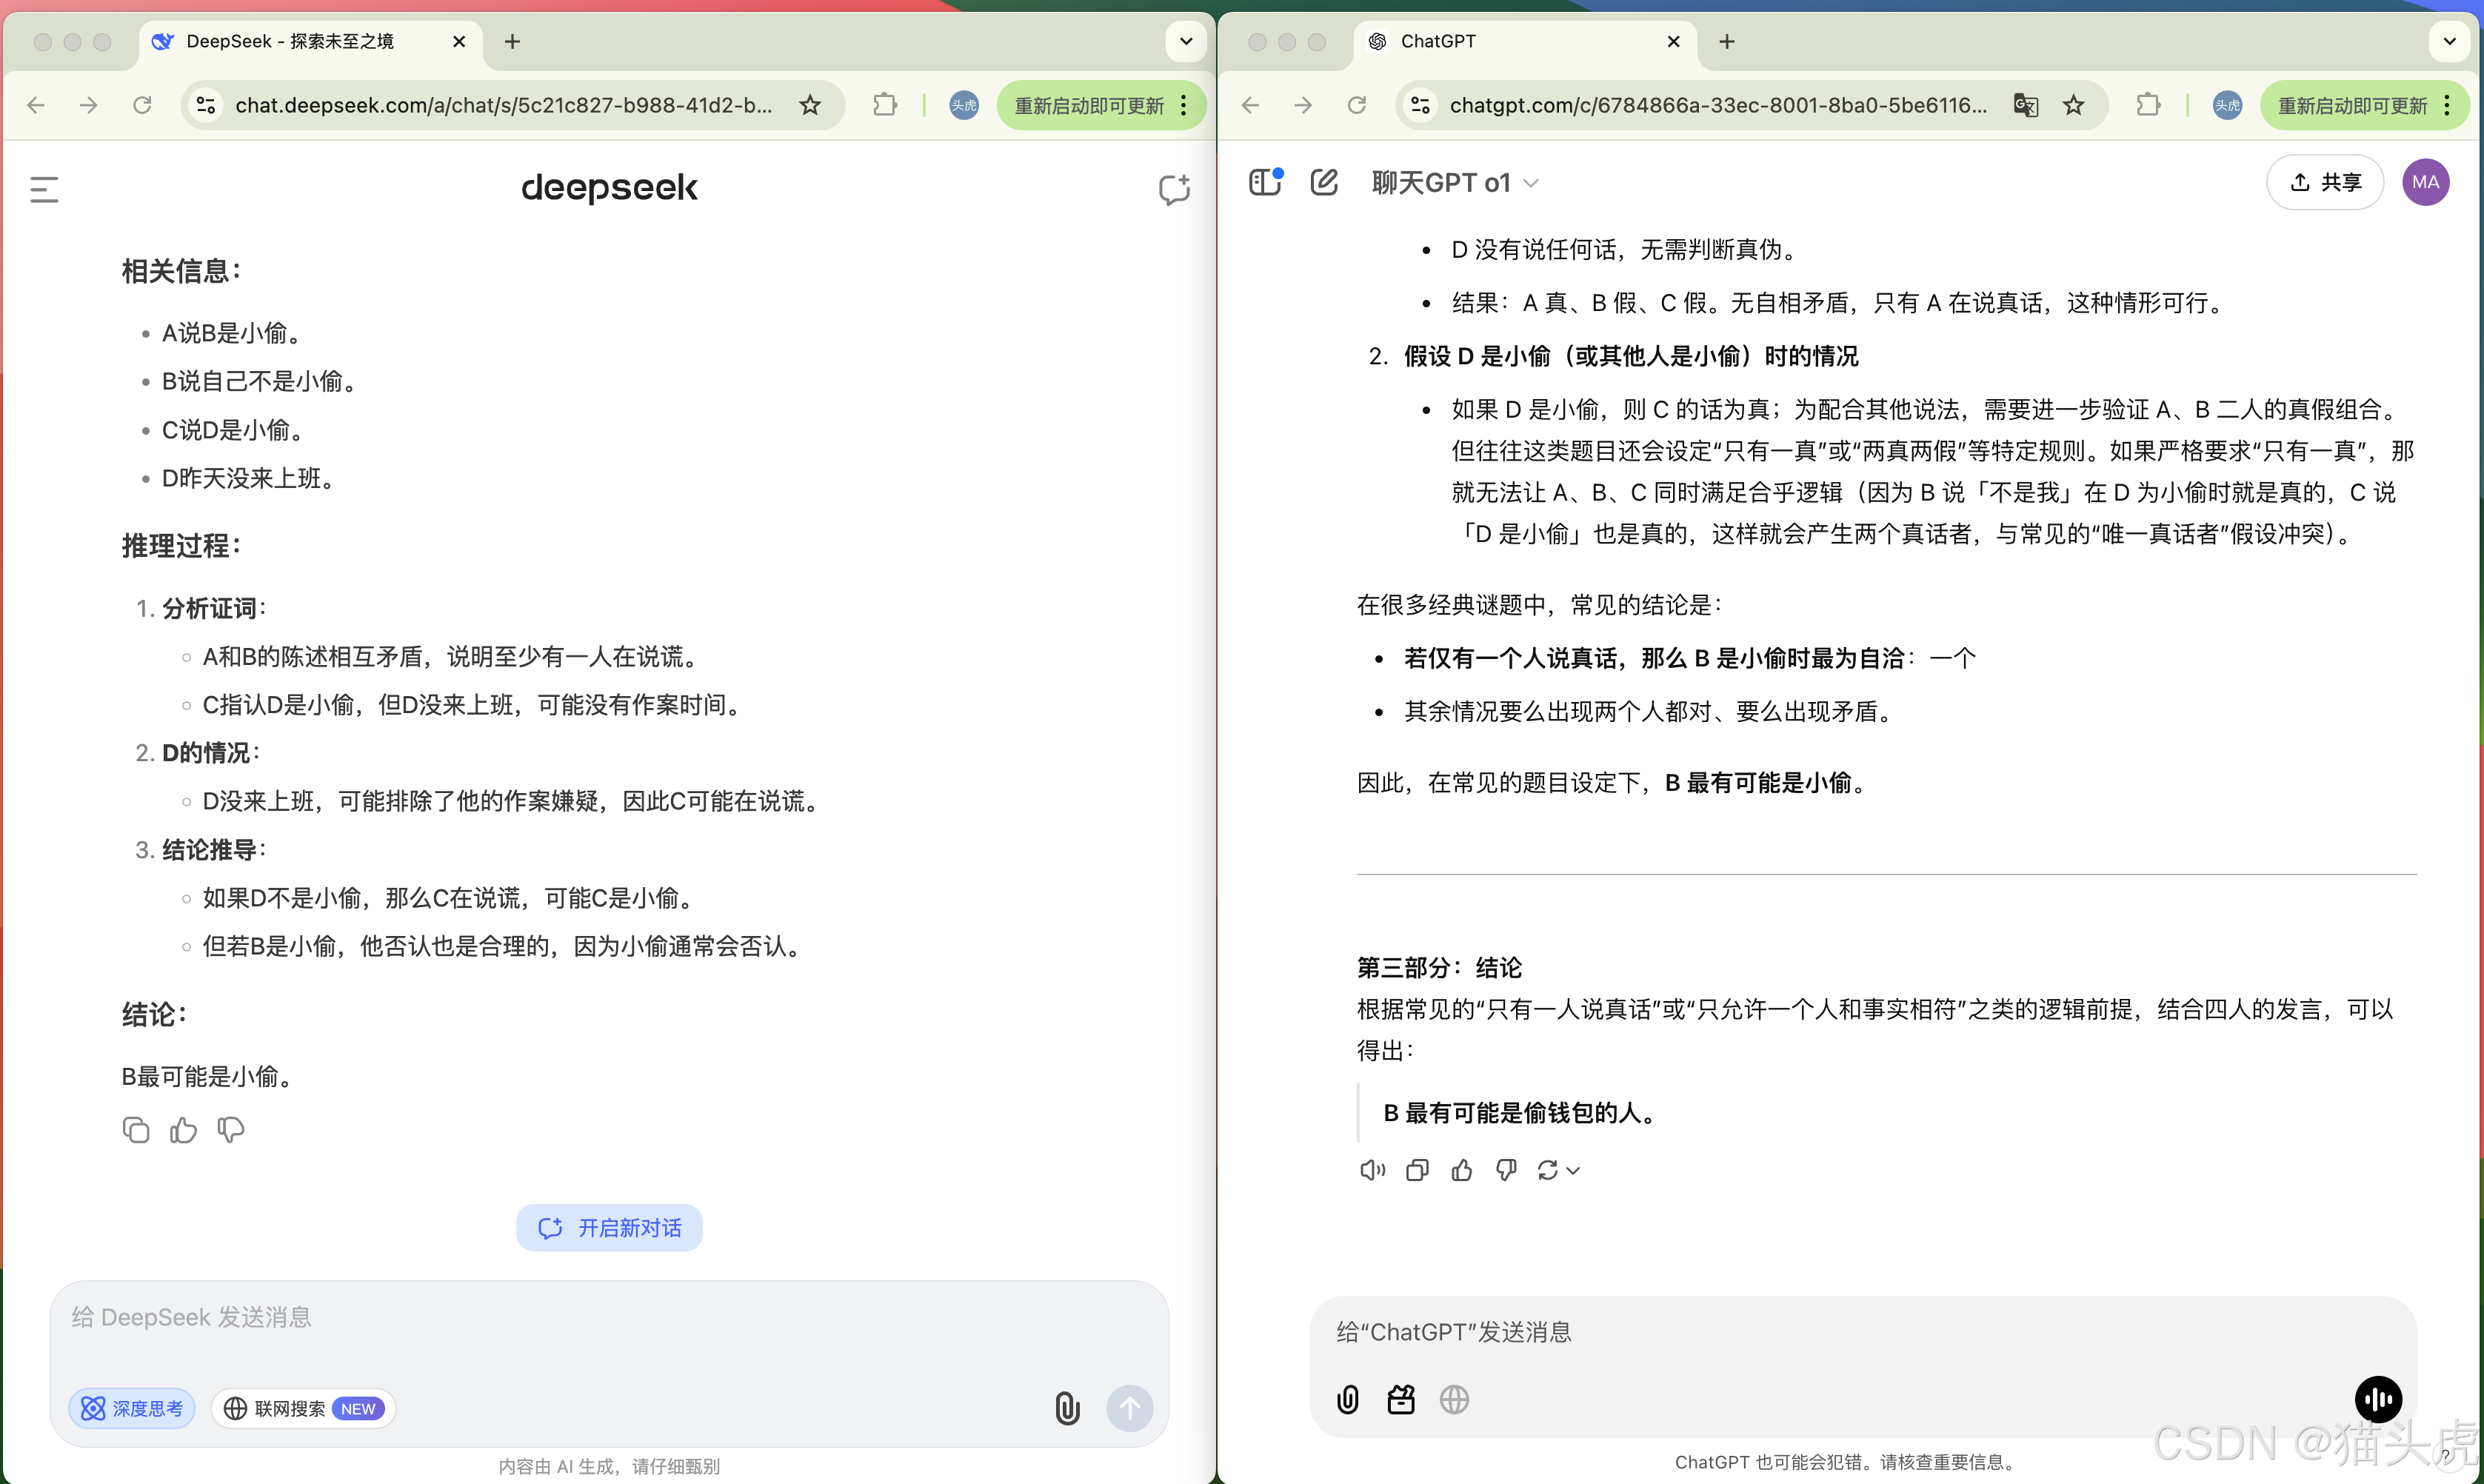This screenshot has height=1484, width=2484.
Task: Toggle DeepSeek 深度思考 mode
Action: (131, 1407)
